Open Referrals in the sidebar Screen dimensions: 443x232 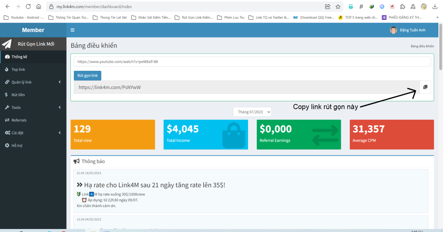coord(33,120)
